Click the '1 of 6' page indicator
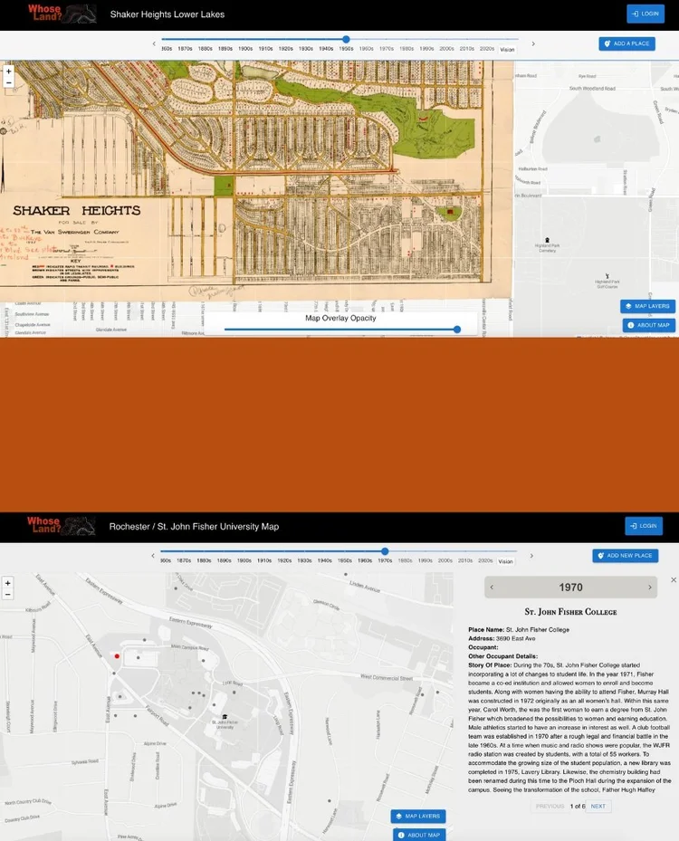The image size is (679, 841). coord(577,806)
